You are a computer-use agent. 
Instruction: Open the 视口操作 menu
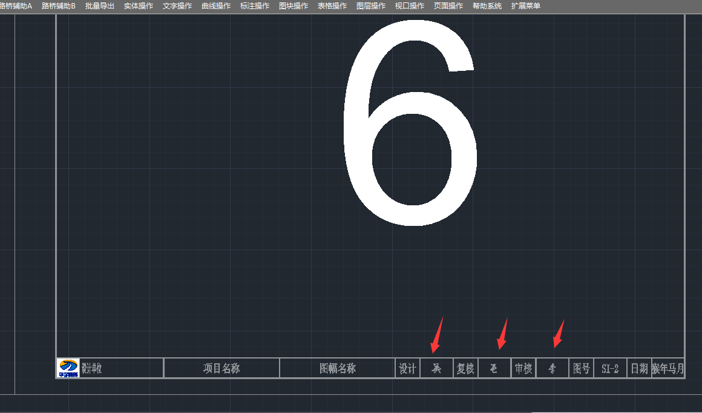[x=410, y=6]
